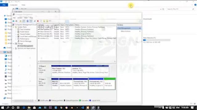Image resolution: width=197 pixels, height=110 pixels.
Task: Click the New Volume (F:) capacity bar
Action: (157, 40)
